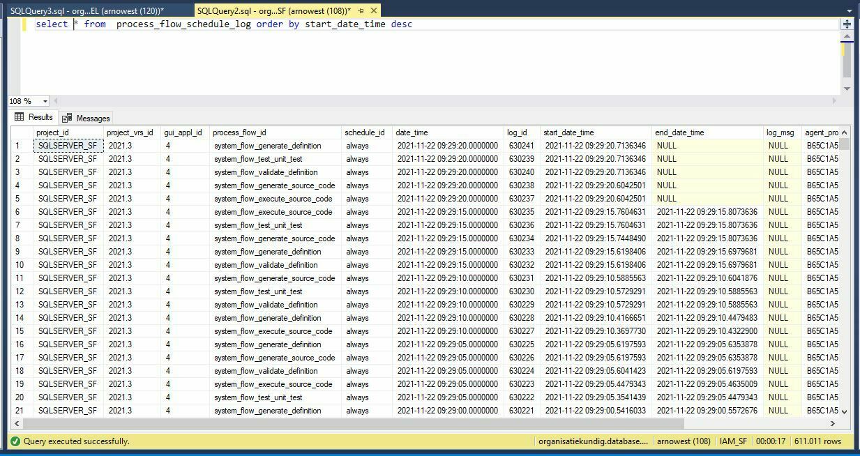Screen dimensions: 860x456
Task: Click the log_msg column header
Action: click(783, 132)
